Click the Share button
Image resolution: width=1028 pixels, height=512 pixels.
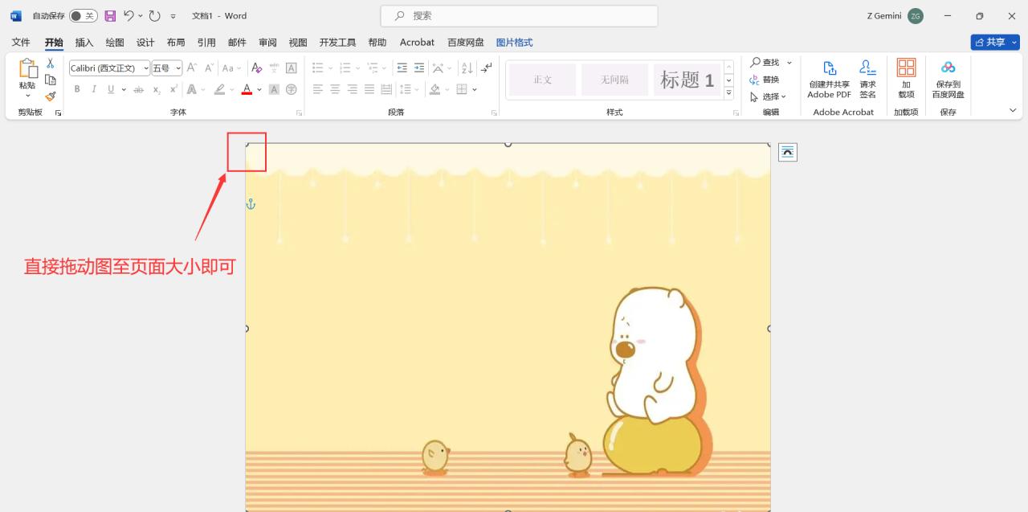click(x=994, y=42)
